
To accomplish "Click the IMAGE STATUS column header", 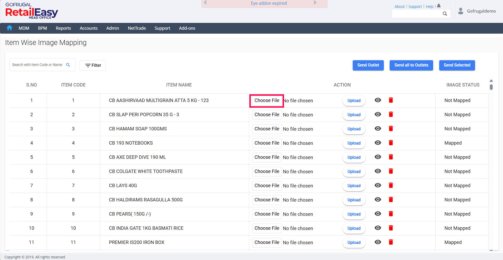I will (x=463, y=85).
